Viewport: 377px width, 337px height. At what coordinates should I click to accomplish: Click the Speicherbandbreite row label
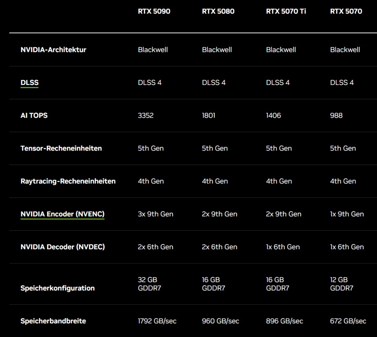click(x=53, y=321)
